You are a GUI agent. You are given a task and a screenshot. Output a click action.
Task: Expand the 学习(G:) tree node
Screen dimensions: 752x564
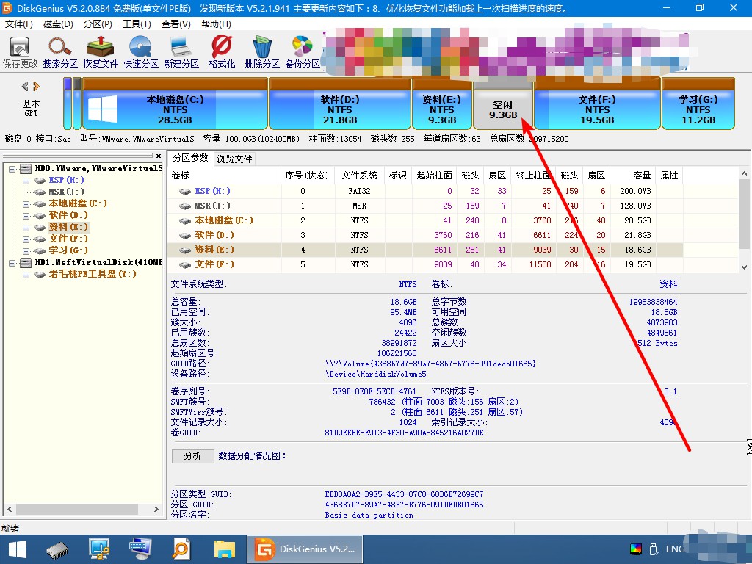(26, 251)
